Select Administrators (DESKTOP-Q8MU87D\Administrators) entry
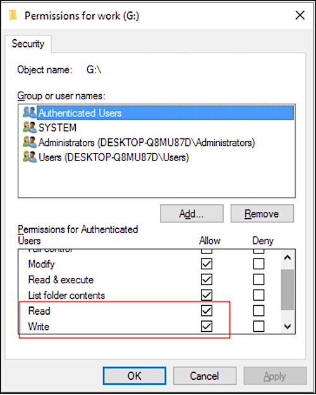 click(147, 143)
